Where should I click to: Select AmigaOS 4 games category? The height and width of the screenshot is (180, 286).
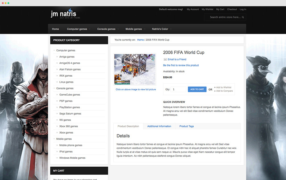70,63
